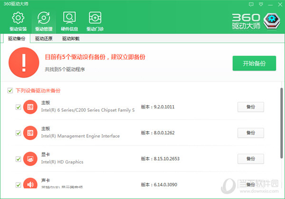Click the green 开始备份 button

click(x=254, y=63)
